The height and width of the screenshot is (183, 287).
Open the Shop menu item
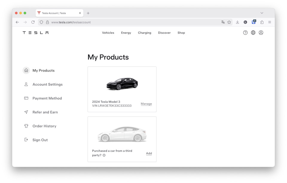point(181,33)
